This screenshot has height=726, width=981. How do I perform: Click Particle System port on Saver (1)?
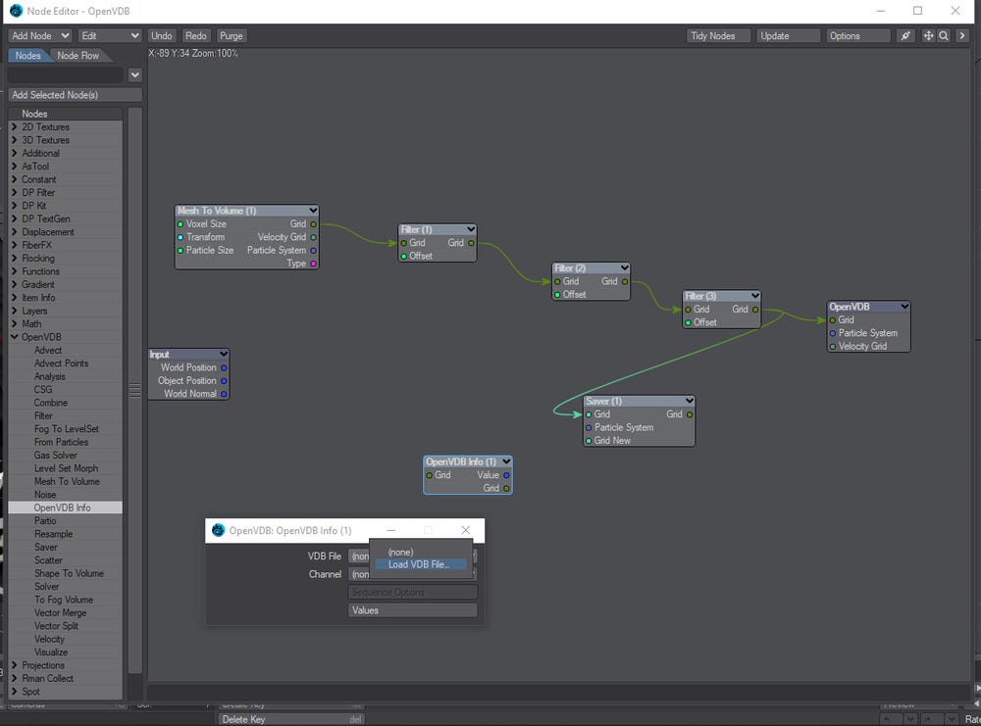[x=589, y=427]
